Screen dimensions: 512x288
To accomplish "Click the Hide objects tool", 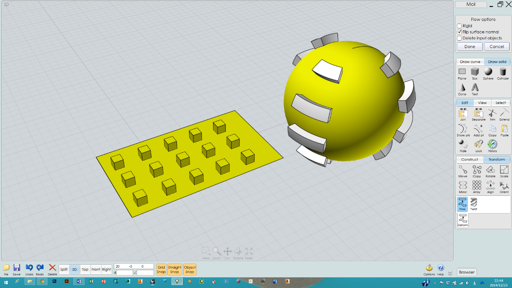I will pyautogui.click(x=463, y=146).
